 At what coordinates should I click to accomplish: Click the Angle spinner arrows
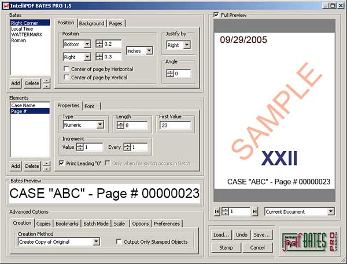point(170,74)
